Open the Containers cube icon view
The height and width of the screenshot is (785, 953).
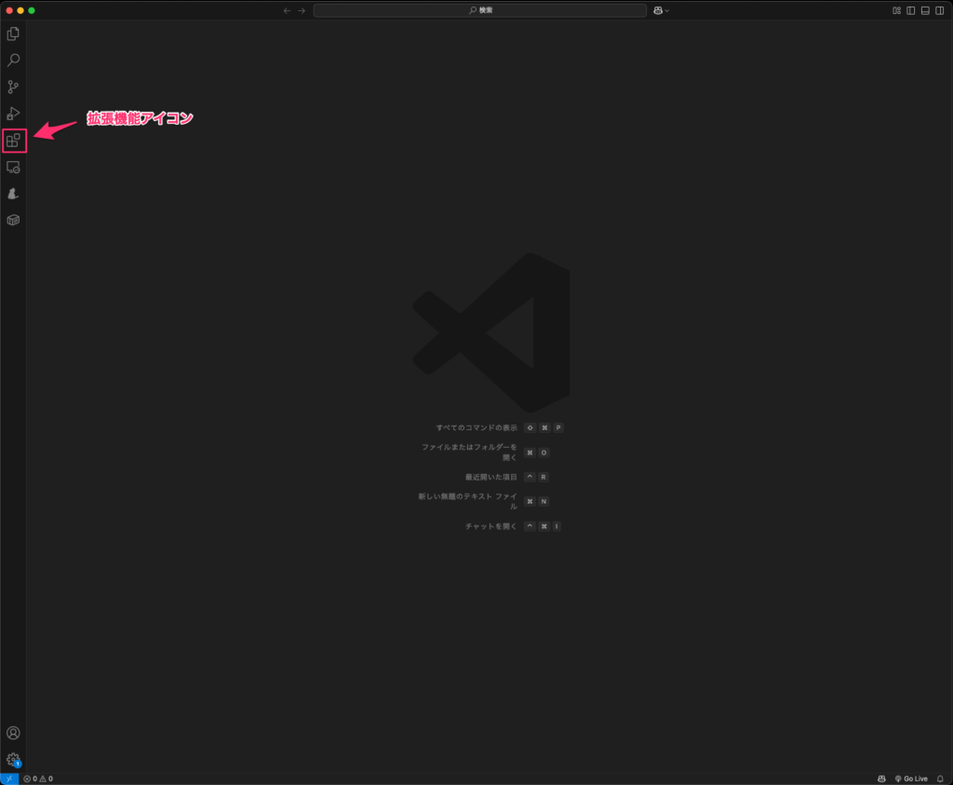tap(13, 220)
